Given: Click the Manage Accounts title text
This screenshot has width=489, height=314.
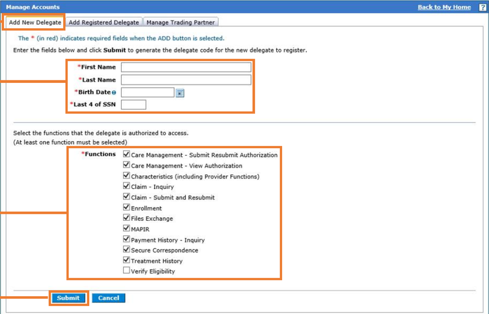Looking at the screenshot, I should pyautogui.click(x=33, y=7).
